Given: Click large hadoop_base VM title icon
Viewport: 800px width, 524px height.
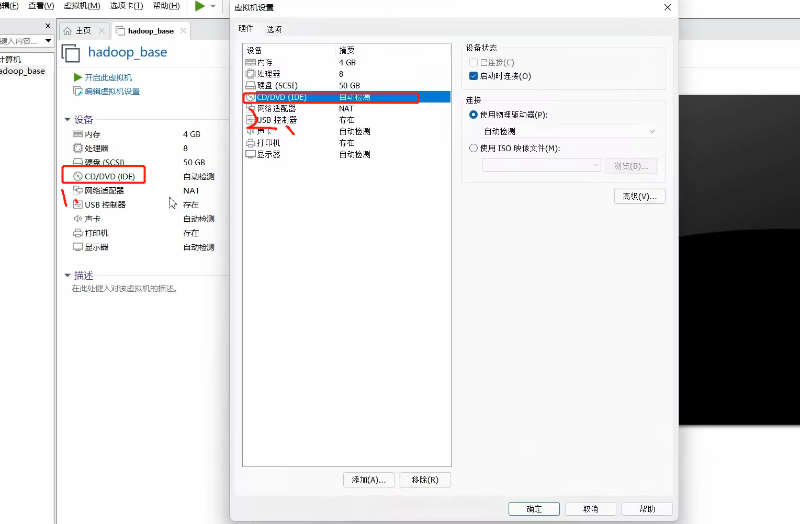Looking at the screenshot, I should coord(71,53).
